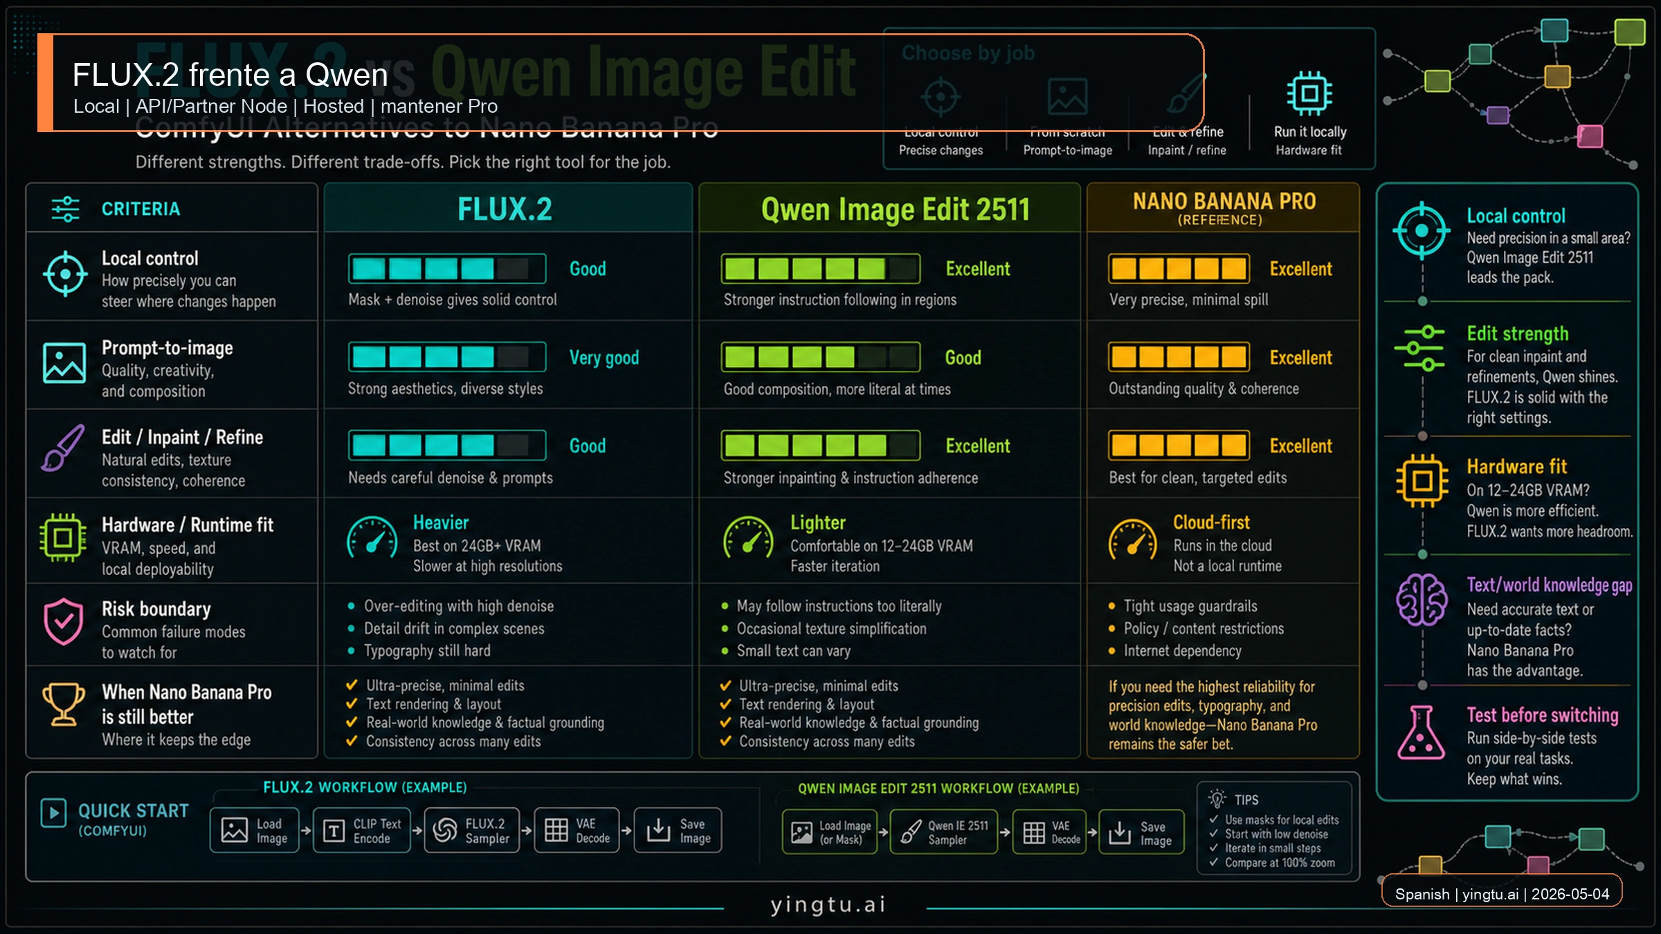Click the paintbrush icon for Edit / Inpaint / Refine
The width and height of the screenshot is (1661, 934).
[63, 448]
